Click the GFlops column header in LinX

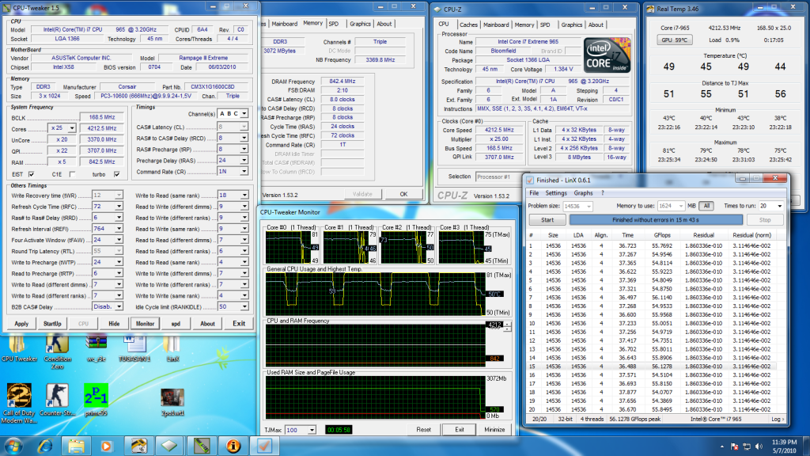tap(662, 235)
